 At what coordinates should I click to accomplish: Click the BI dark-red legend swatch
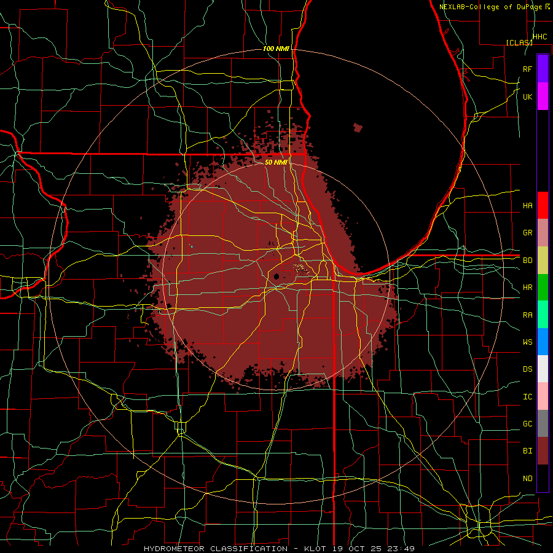click(543, 451)
